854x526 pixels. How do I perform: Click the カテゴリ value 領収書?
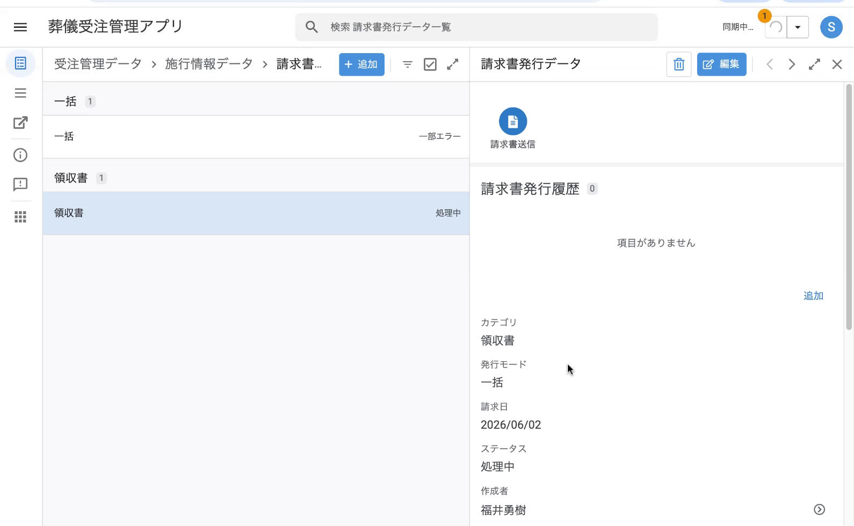tap(497, 341)
